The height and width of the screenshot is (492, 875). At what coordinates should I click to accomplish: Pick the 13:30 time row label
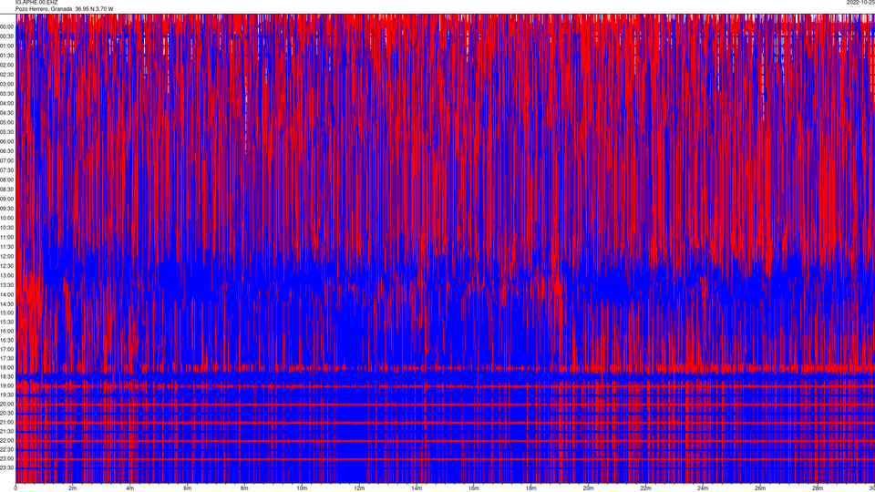[x=6, y=285]
